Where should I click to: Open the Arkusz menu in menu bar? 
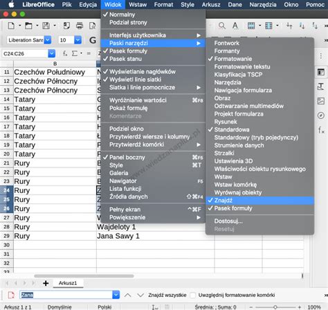coord(211,5)
